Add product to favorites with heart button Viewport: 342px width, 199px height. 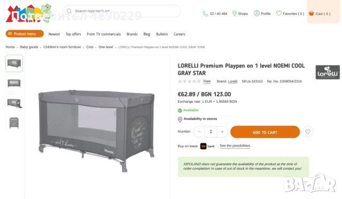pyautogui.click(x=308, y=132)
